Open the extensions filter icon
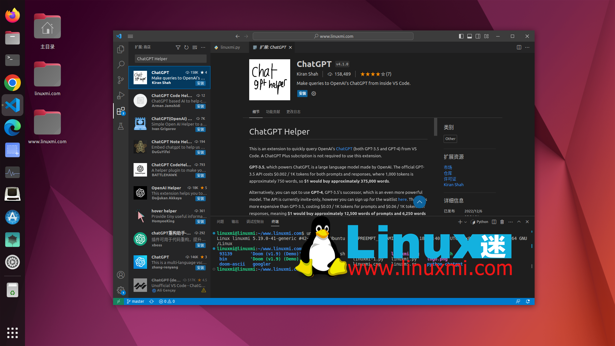The width and height of the screenshot is (615, 346). click(x=178, y=47)
